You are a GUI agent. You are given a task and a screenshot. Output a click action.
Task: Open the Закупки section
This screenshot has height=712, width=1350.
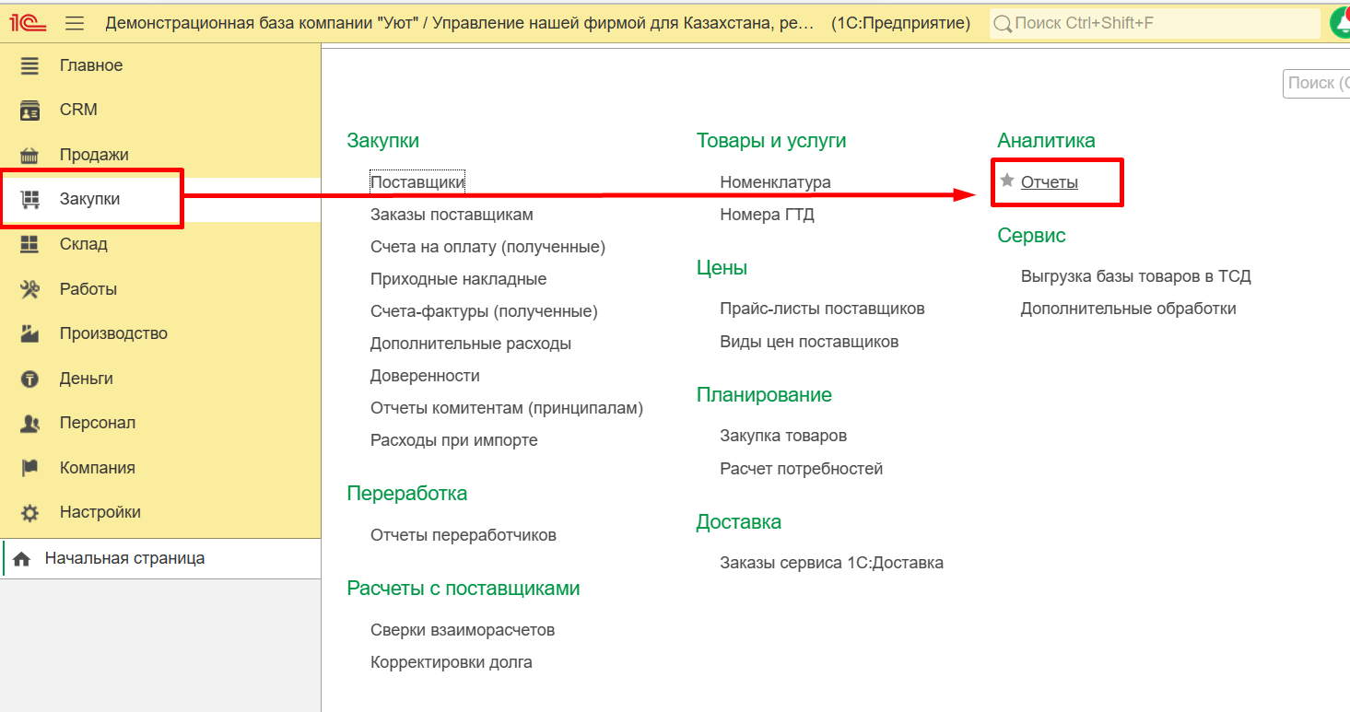[x=89, y=199]
